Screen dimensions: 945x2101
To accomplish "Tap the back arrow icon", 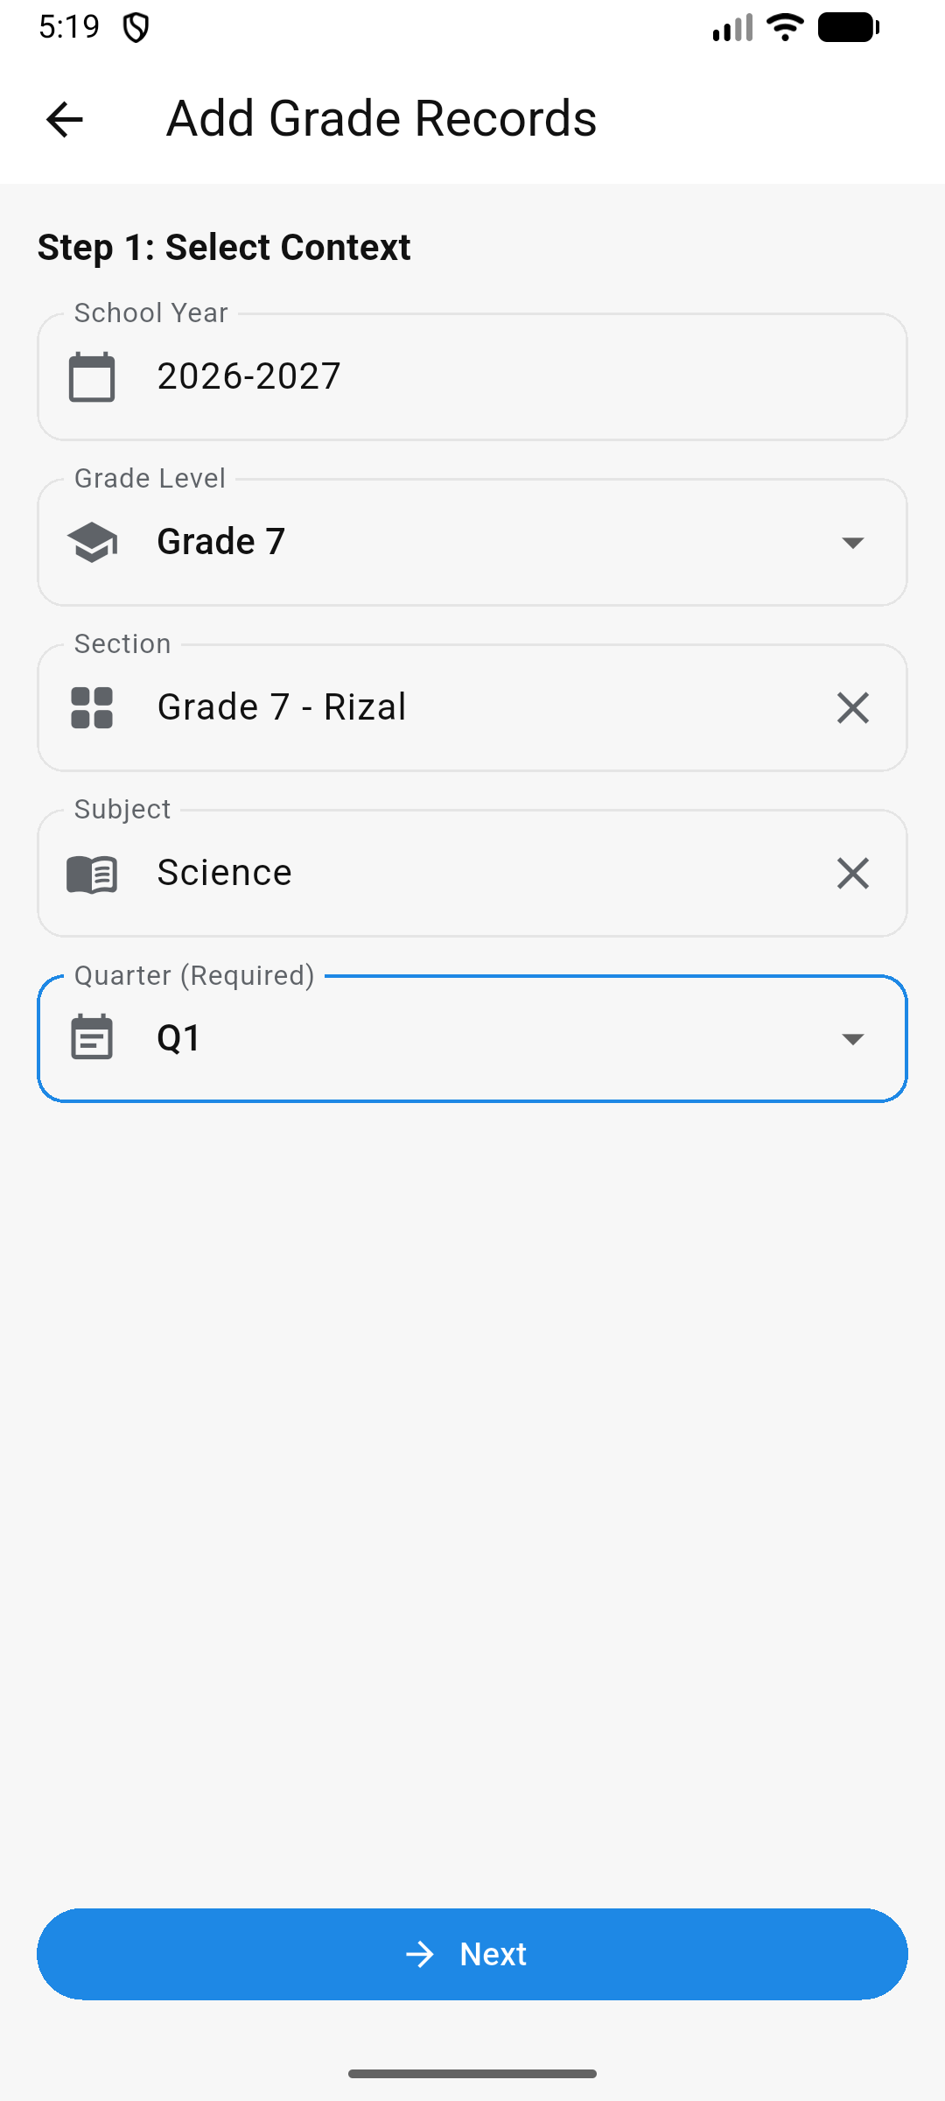I will coord(64,120).
